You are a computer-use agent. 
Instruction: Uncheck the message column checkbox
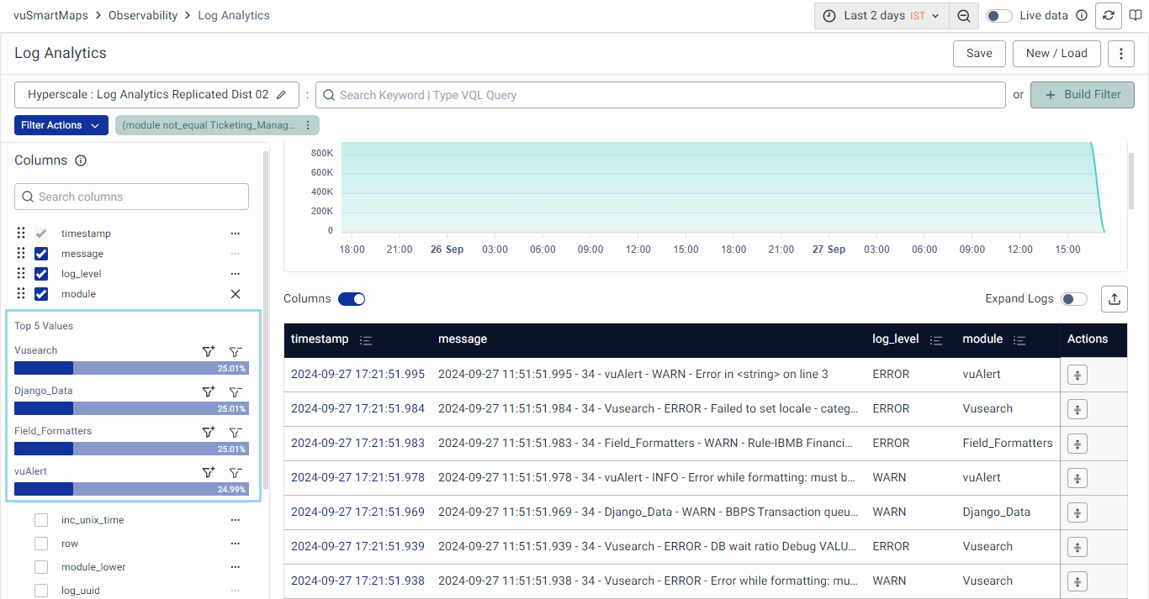pyautogui.click(x=40, y=253)
